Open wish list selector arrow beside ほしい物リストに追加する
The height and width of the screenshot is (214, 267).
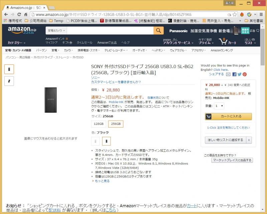point(249,140)
